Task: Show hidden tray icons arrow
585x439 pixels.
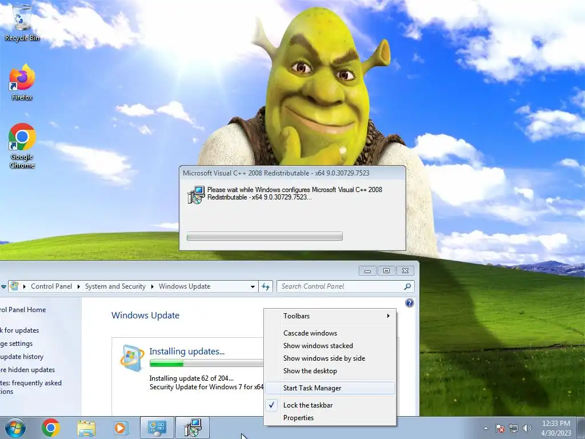Action: click(x=486, y=428)
